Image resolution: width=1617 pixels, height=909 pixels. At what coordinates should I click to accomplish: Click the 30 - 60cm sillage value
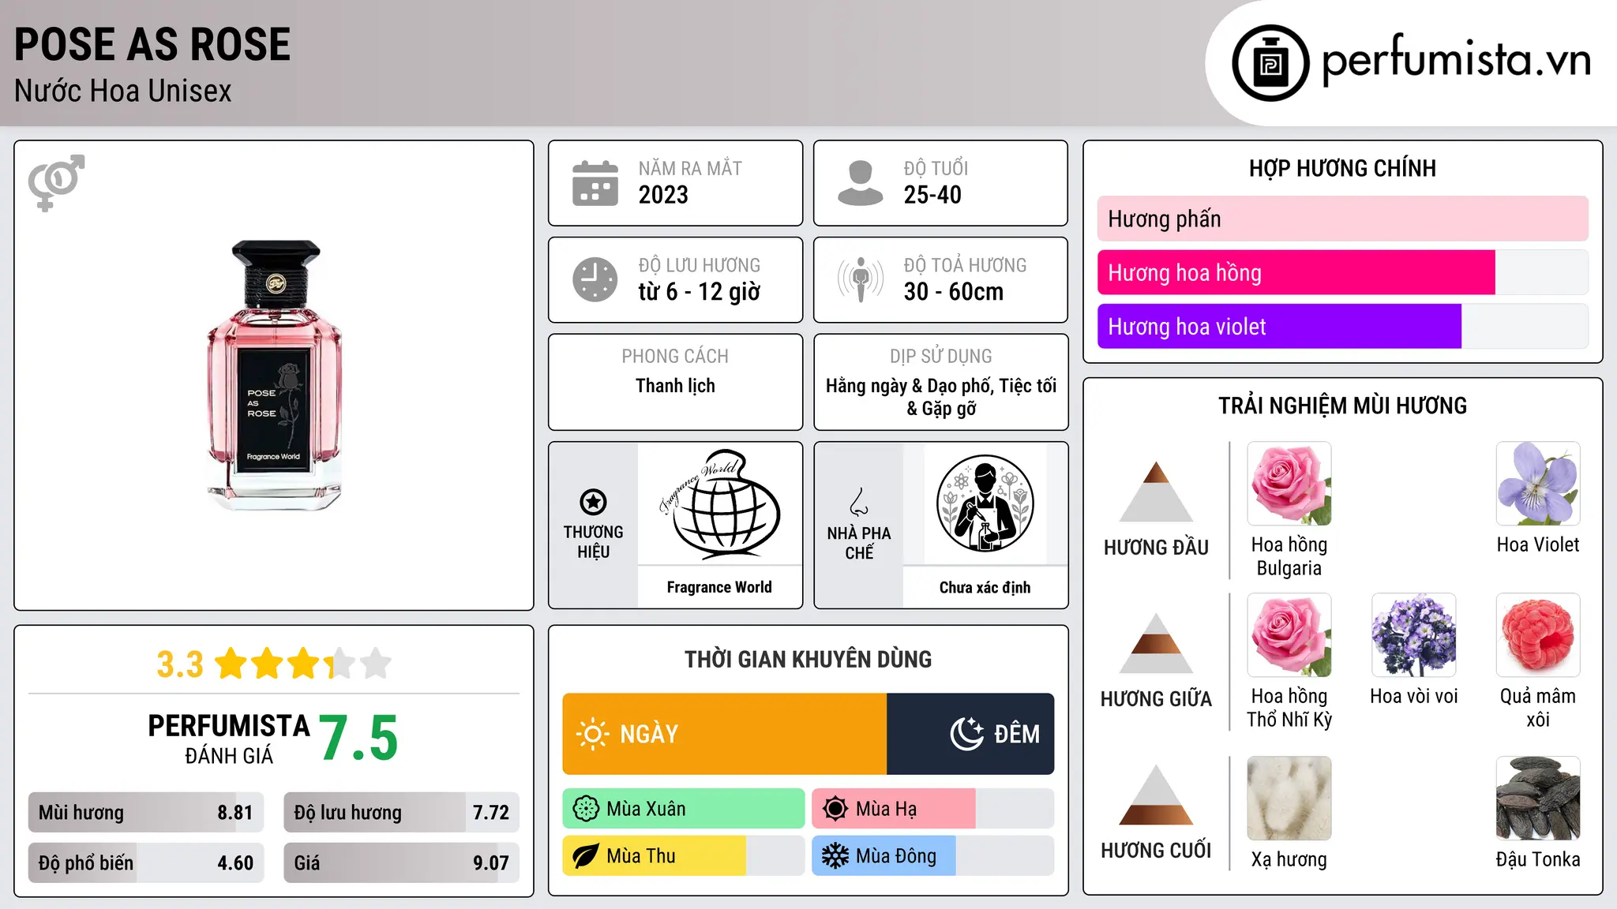point(954,292)
